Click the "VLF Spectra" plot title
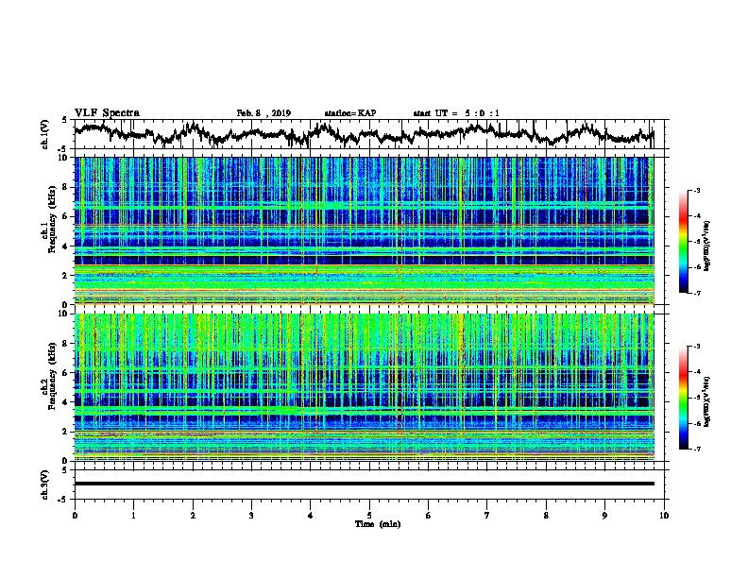 tap(107, 113)
